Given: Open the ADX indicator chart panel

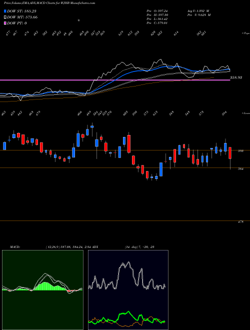Looking at the screenshot, I should 128,290.
